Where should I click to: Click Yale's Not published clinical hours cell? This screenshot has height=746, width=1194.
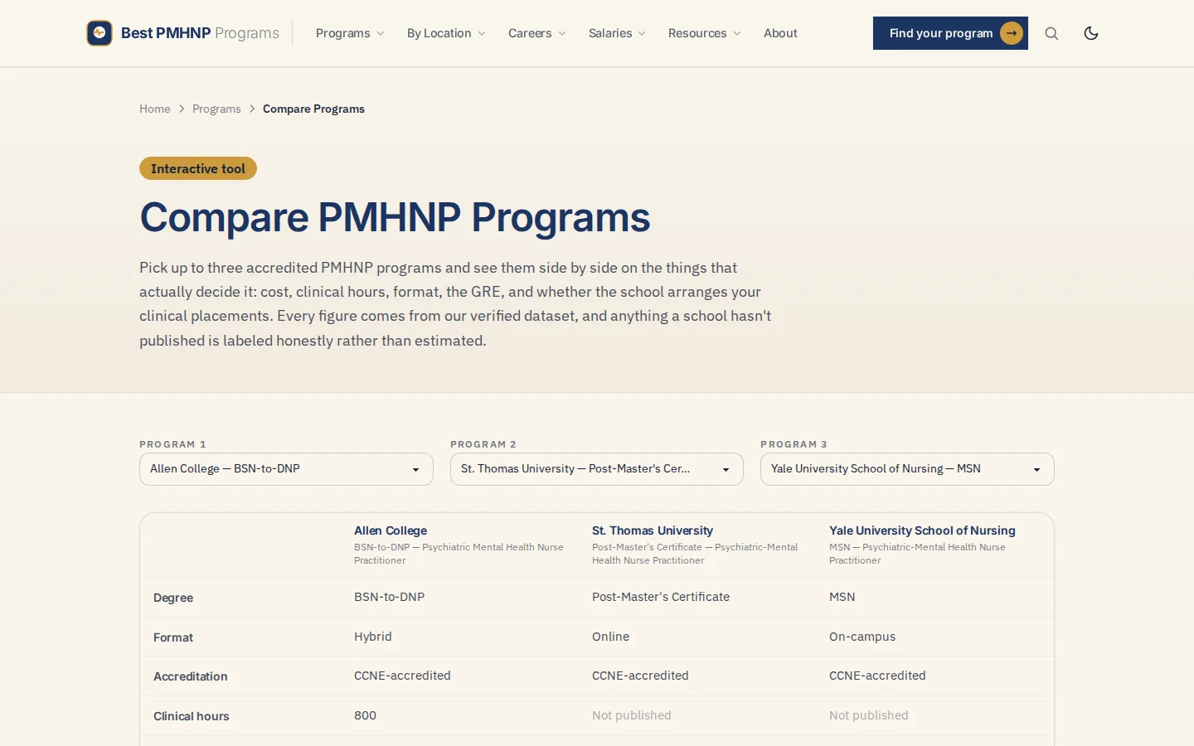point(869,715)
